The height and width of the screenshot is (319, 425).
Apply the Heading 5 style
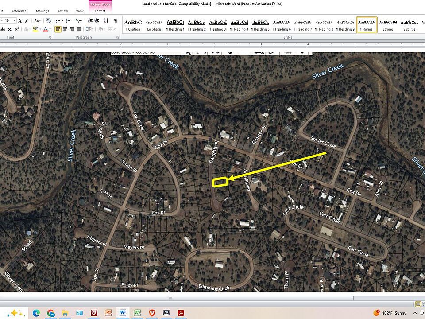[260, 25]
